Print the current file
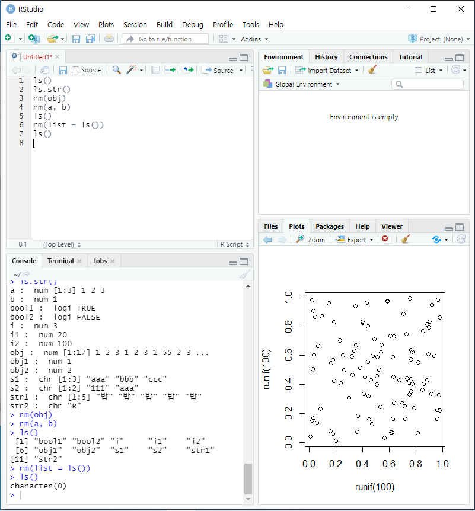Screen dimensions: 475x511 click(x=109, y=39)
